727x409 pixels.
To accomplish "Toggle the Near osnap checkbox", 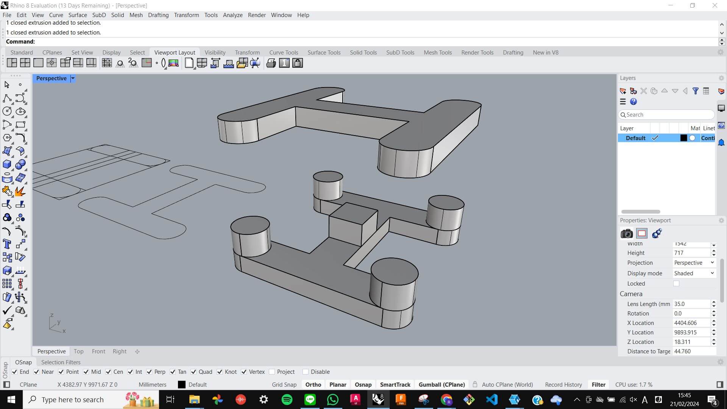I will (36, 372).
